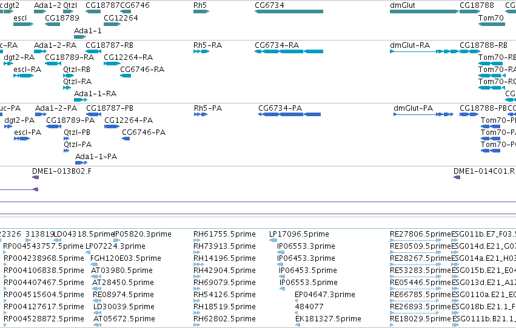Select the EK181327.5prime EST label
Screen dimensions: 516x328
tap(328, 319)
